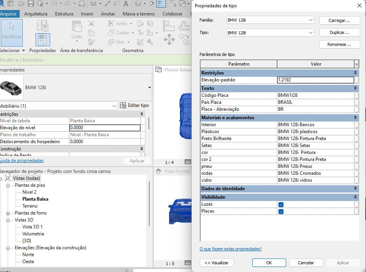Image resolution: width=366 pixels, height=272 pixels.
Task: Select the Modificar arrow tool in ribbon
Action: click(12, 32)
